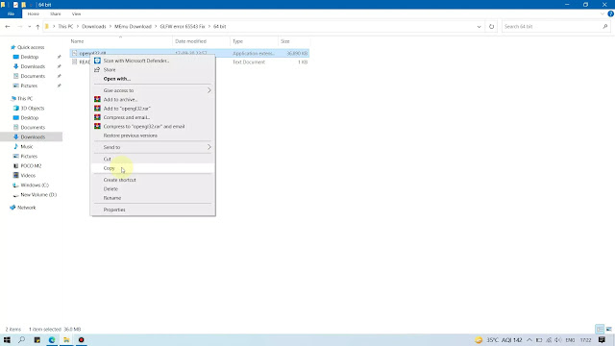This screenshot has height=346, width=615.
Task: Click WinRAR icon for Compress to opengl32.rar and email
Action: (x=97, y=126)
